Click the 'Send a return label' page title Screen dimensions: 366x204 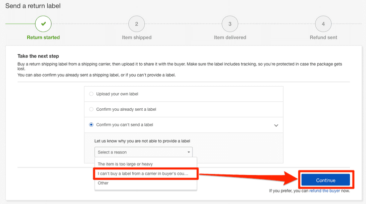click(x=33, y=6)
